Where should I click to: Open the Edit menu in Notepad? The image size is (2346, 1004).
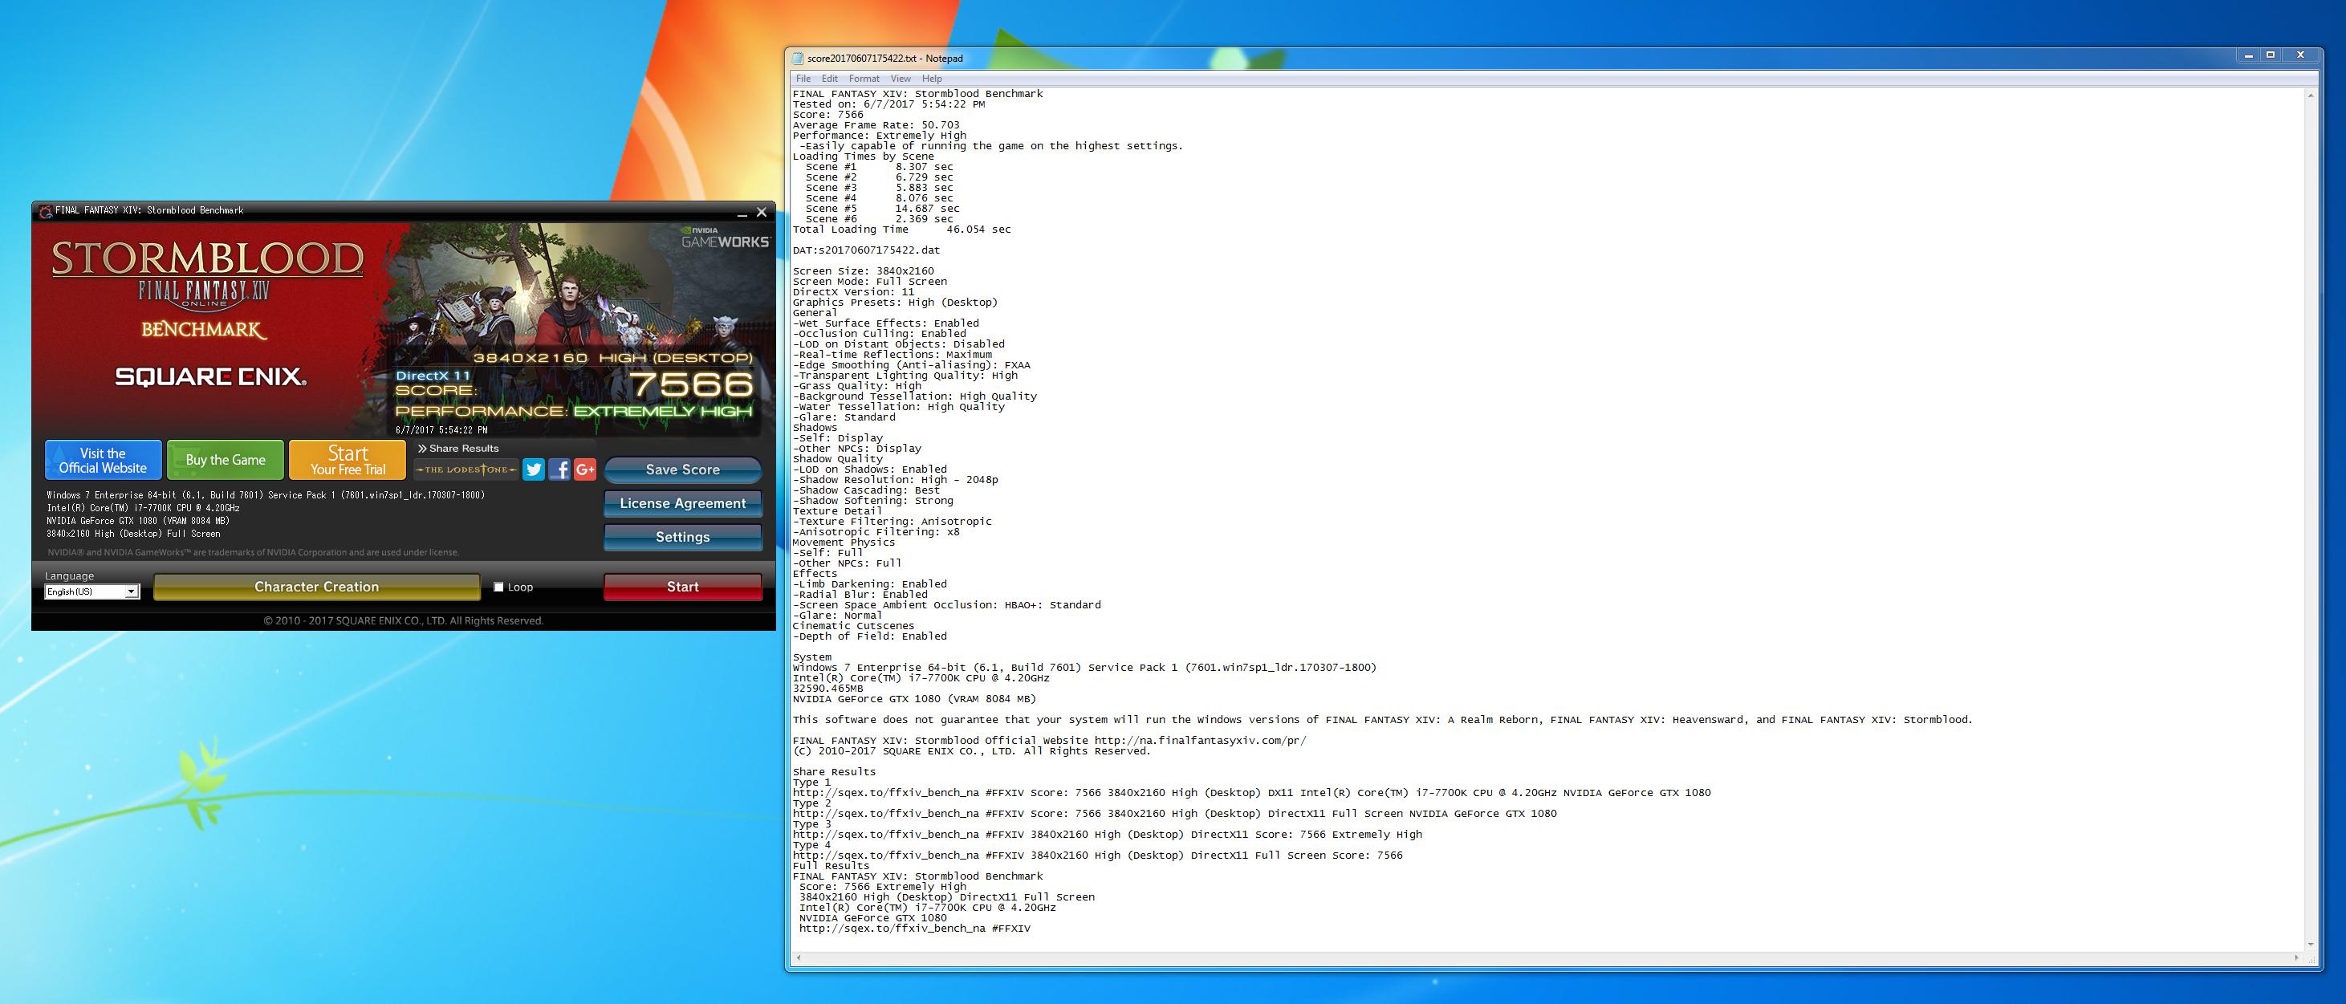click(x=829, y=79)
